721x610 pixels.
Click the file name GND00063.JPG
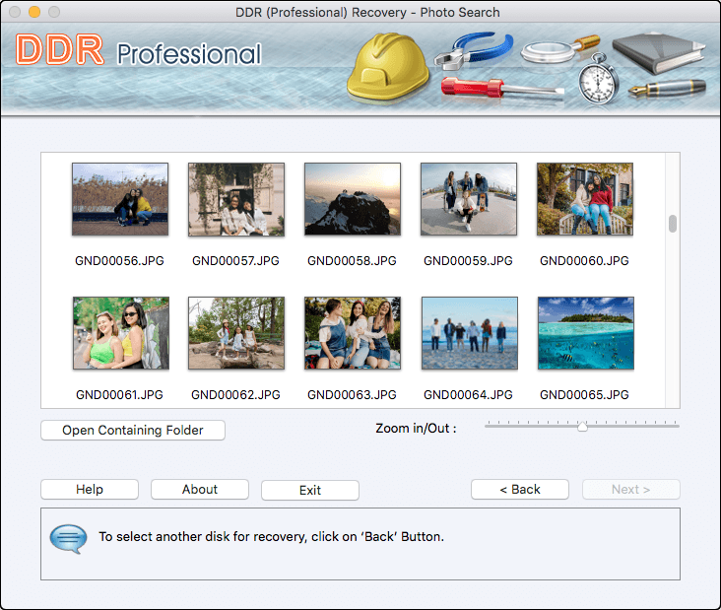pos(352,395)
